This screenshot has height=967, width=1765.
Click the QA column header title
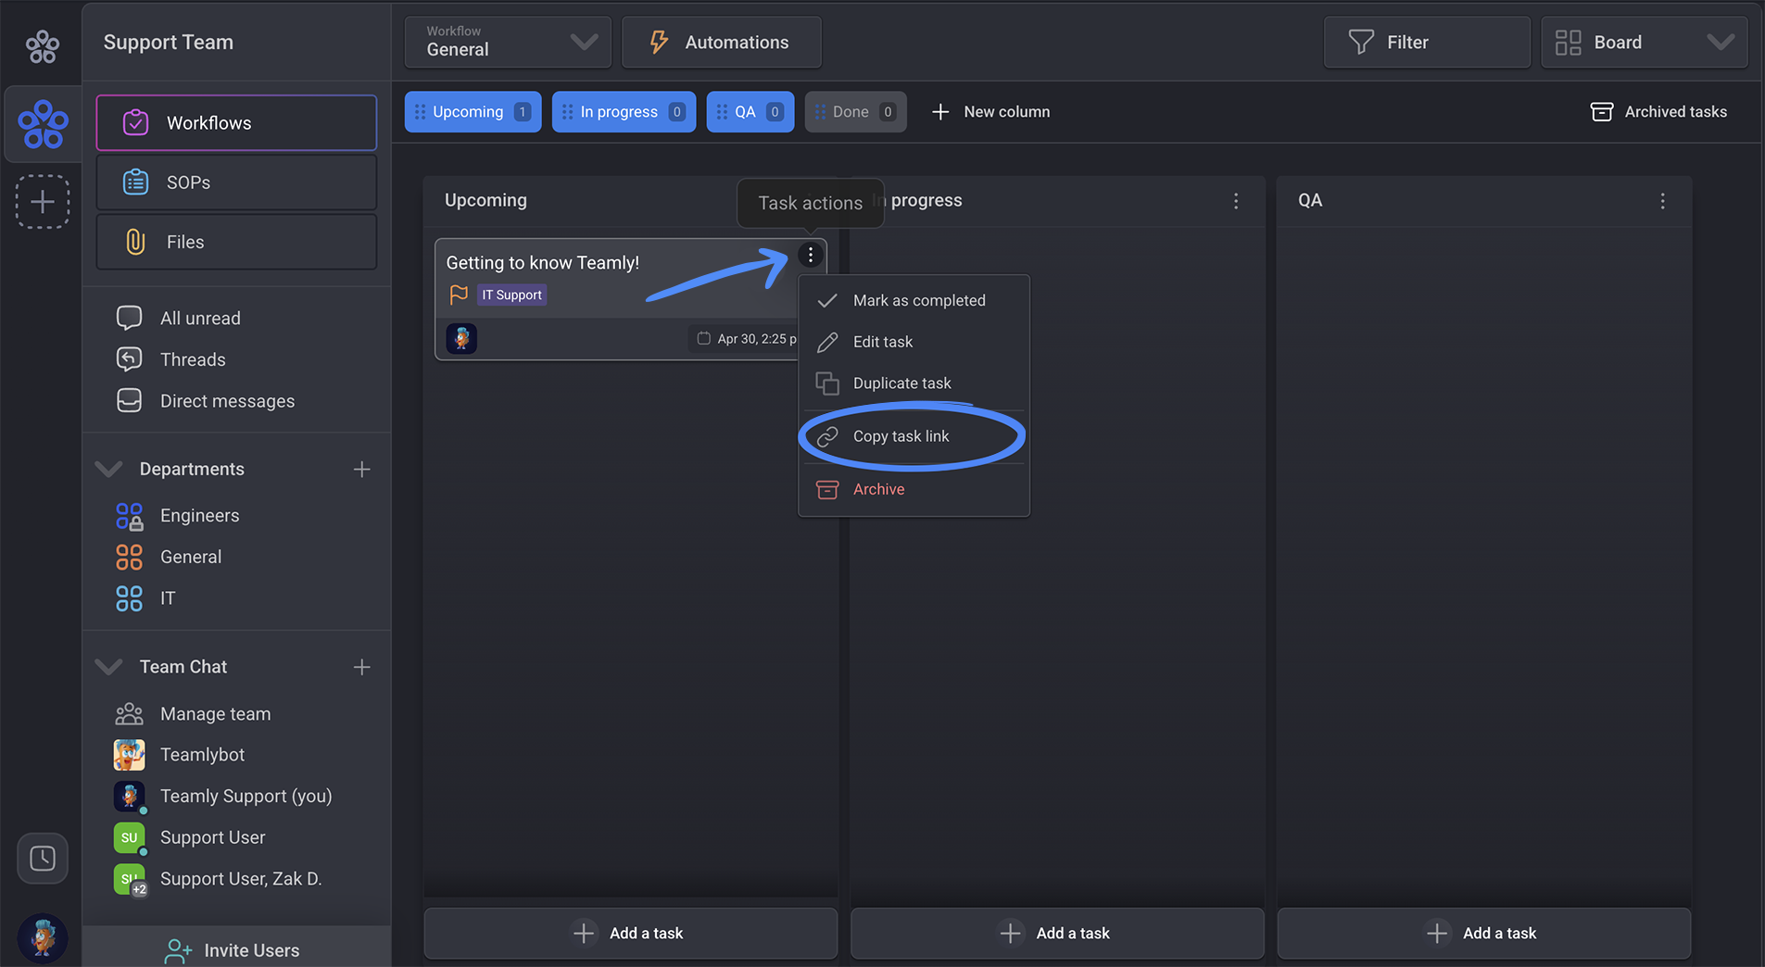point(1310,200)
